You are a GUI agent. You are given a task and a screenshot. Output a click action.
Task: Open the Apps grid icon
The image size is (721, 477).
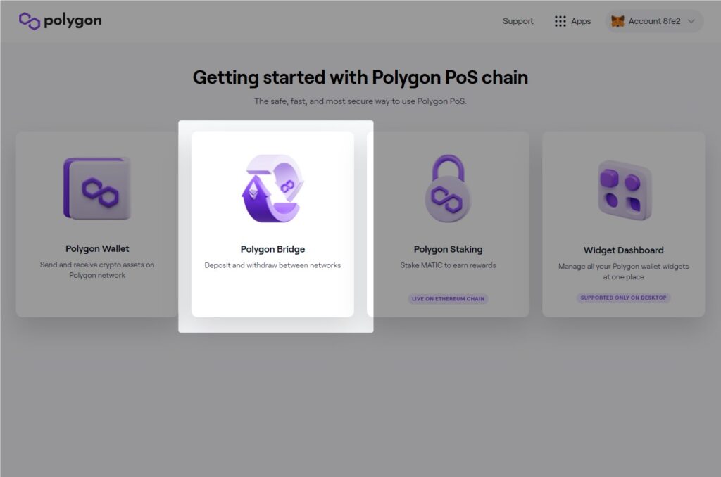(560, 21)
